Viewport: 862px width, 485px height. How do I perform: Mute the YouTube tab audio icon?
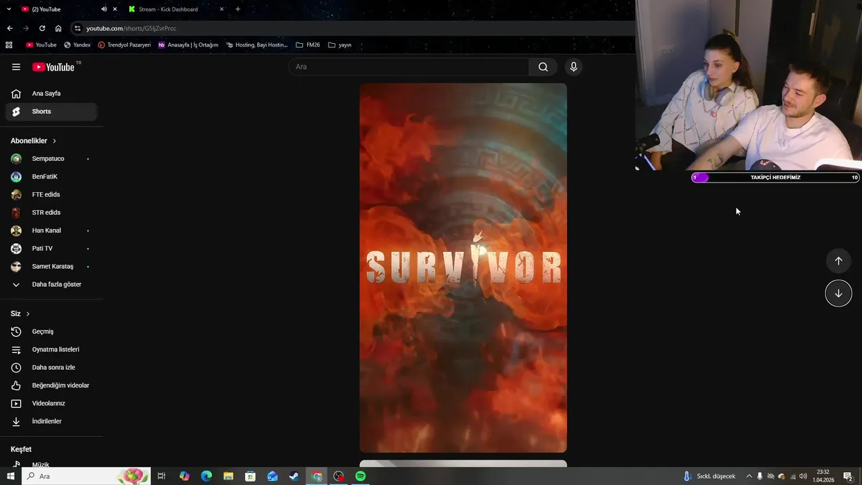pos(104,9)
